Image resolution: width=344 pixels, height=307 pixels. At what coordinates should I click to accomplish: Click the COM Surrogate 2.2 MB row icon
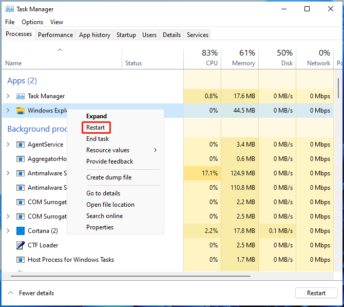tap(21, 202)
